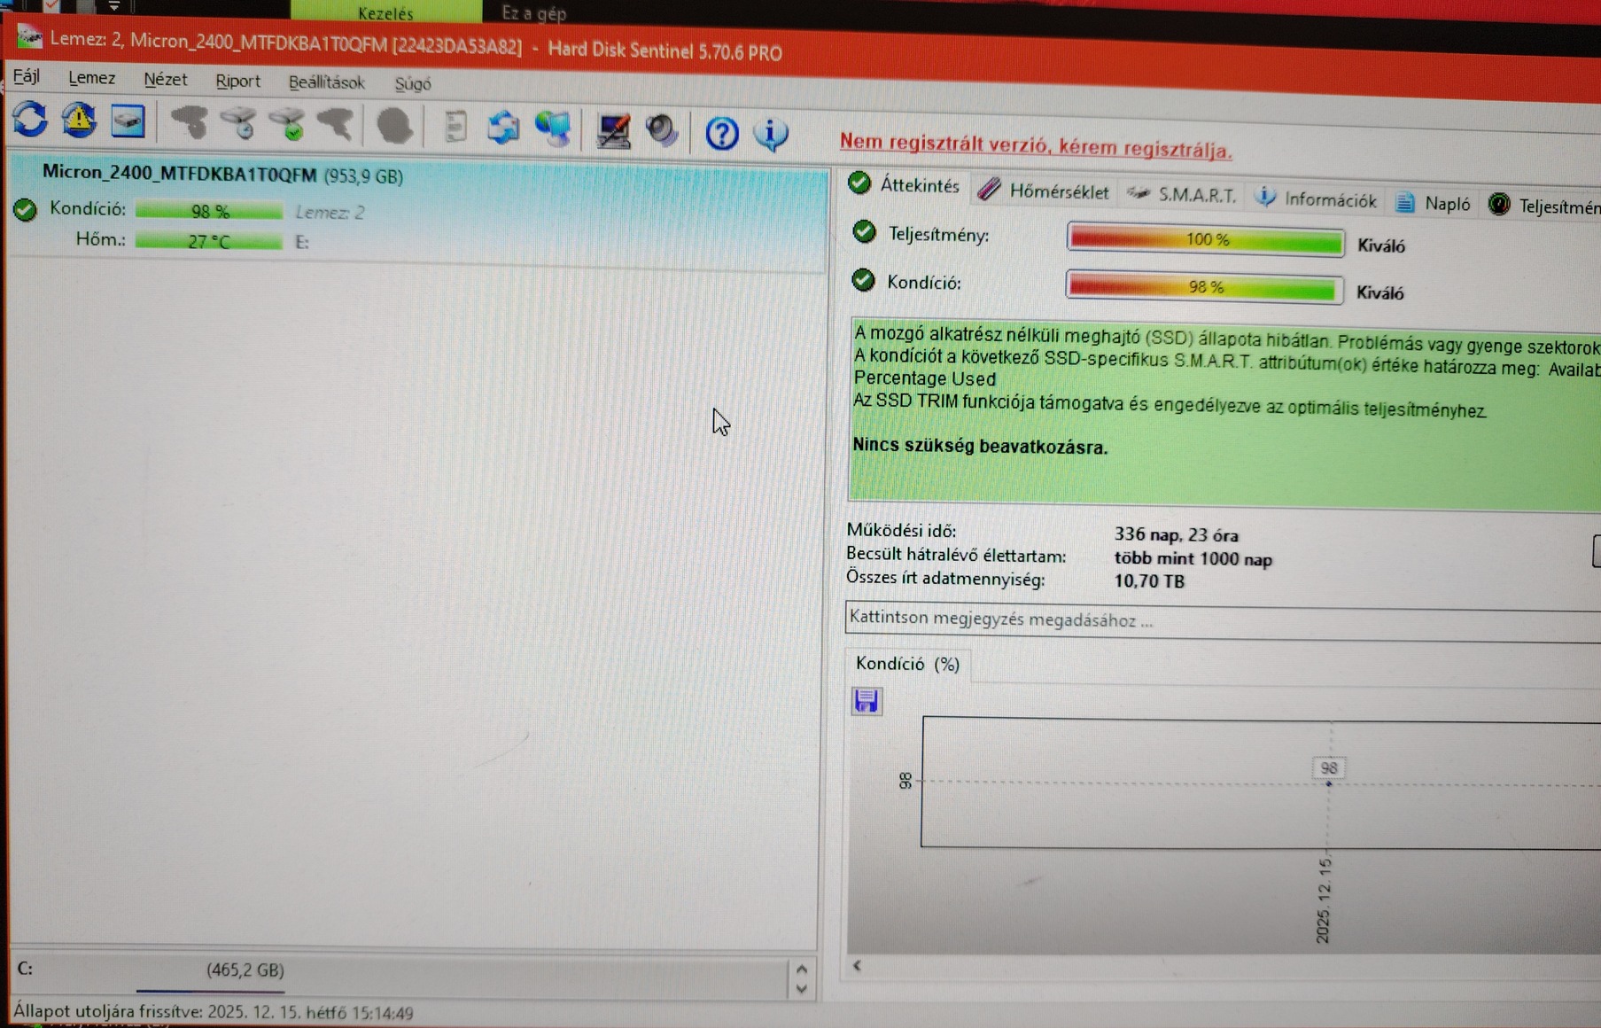The image size is (1601, 1028).
Task: Open the configuration monitor with screwdriver icon
Action: (613, 131)
